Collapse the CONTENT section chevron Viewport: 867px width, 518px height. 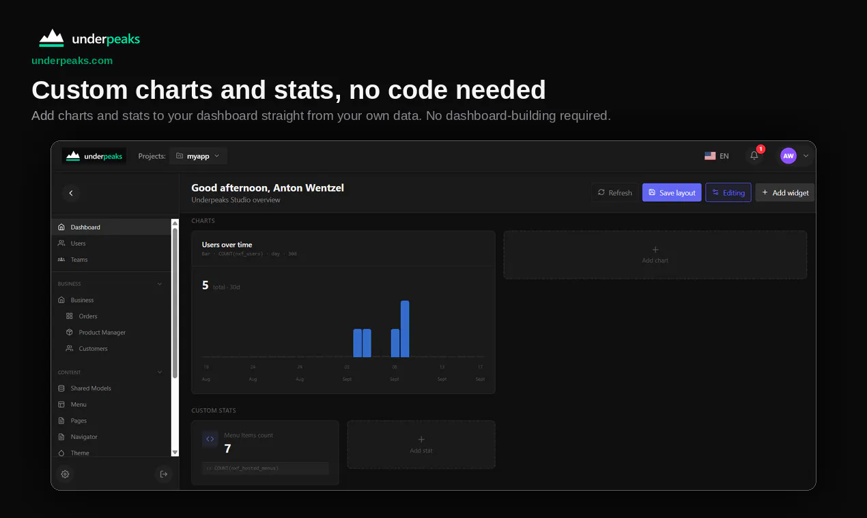(x=160, y=373)
